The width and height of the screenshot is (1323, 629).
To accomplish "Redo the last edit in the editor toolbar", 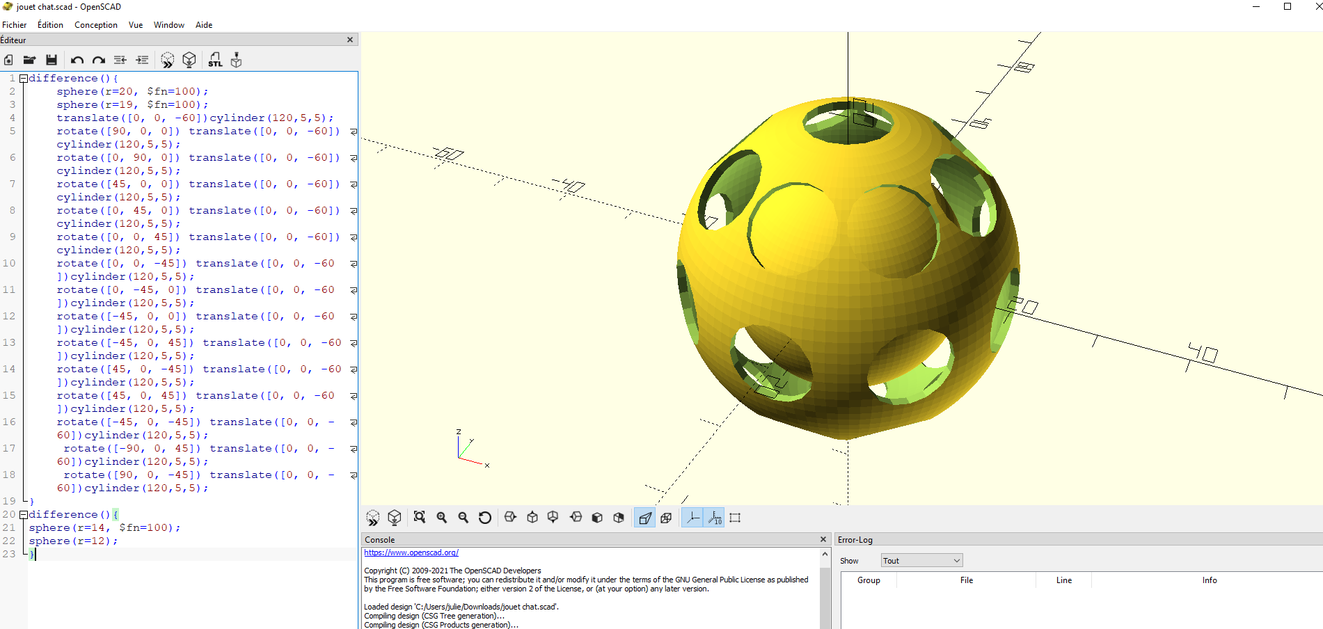I will click(99, 60).
